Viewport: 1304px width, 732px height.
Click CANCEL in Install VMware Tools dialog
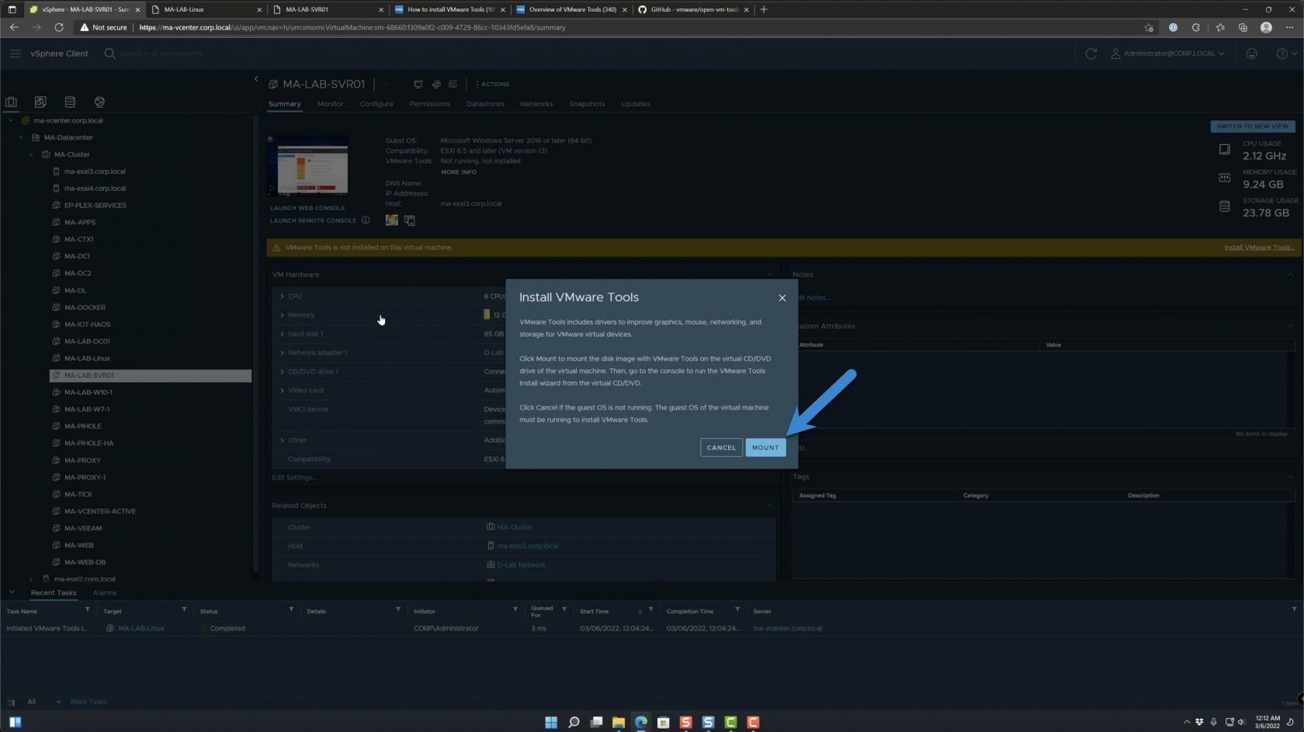(721, 447)
